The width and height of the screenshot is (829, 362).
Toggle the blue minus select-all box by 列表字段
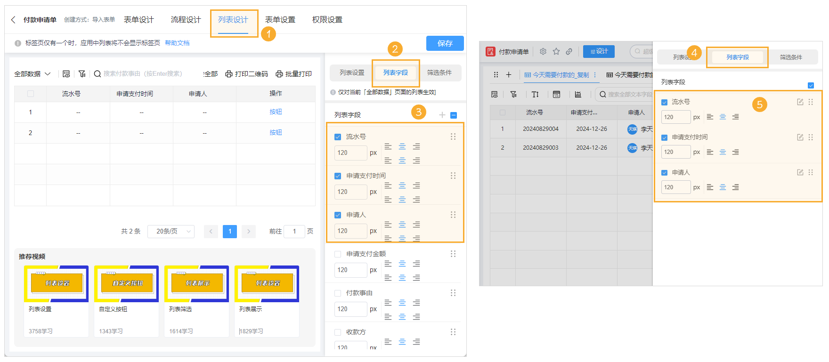(x=454, y=115)
